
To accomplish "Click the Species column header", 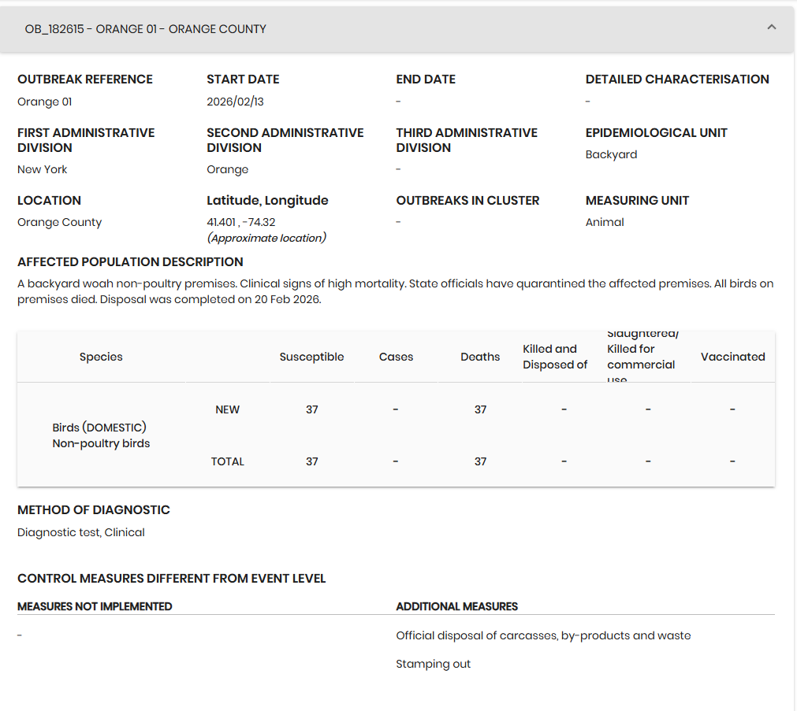I will tap(101, 357).
